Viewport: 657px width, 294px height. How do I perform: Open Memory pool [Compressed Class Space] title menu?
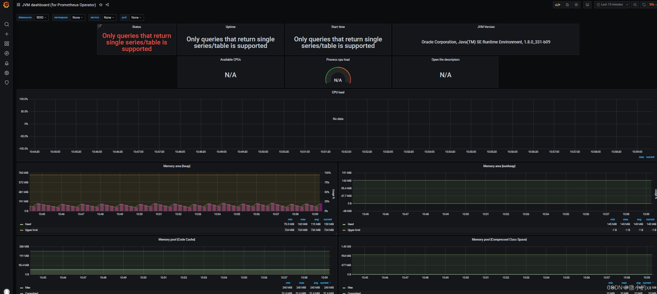click(x=499, y=240)
